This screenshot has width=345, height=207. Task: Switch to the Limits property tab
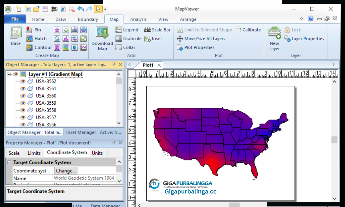pos(34,153)
